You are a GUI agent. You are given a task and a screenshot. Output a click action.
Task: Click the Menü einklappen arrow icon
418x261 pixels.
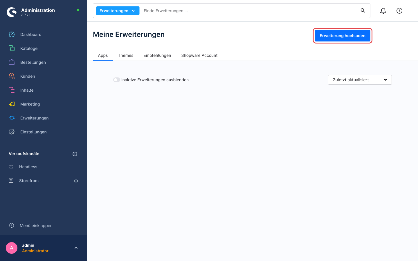12,225
